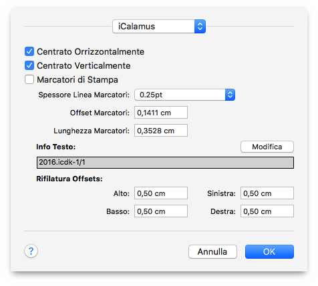
Task: Enable Marcatori di Stampa checkbox
Action: pyautogui.click(x=29, y=79)
